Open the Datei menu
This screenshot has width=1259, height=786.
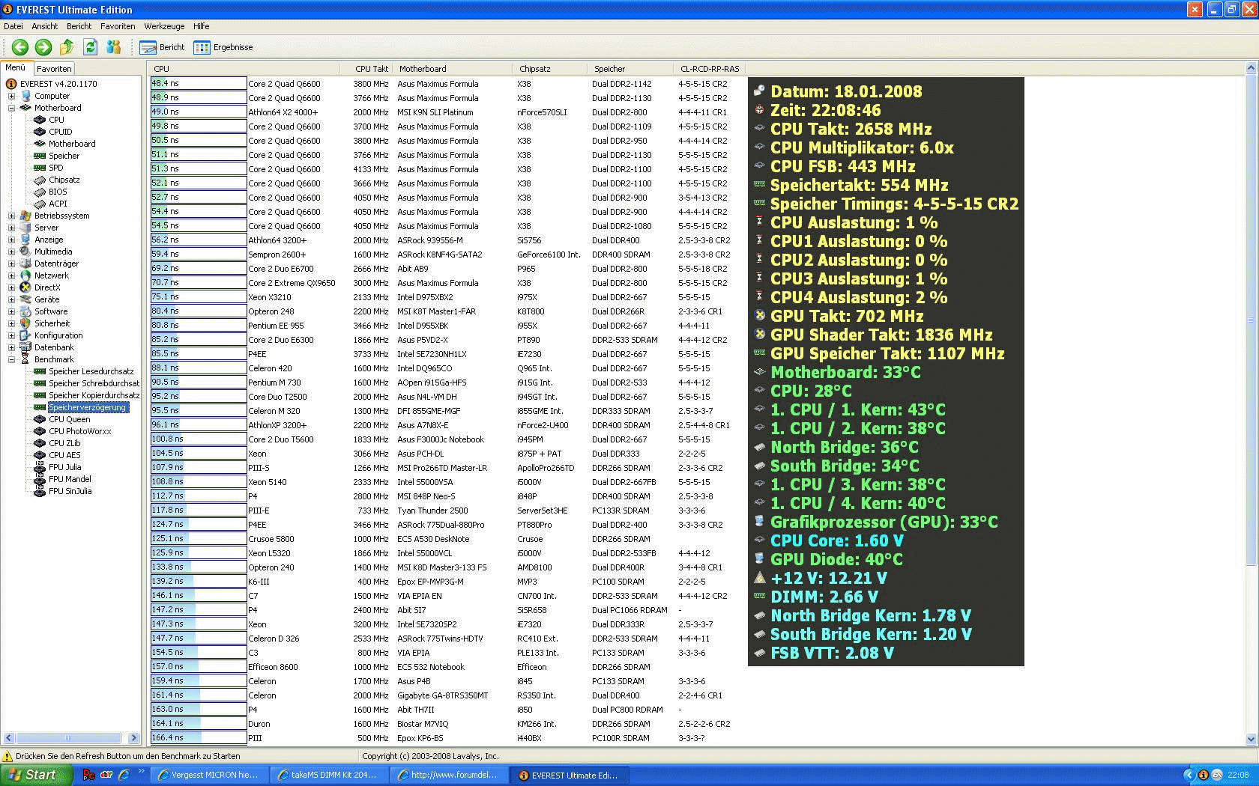[13, 26]
